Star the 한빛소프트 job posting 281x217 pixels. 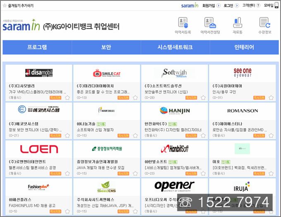tap(203, 174)
